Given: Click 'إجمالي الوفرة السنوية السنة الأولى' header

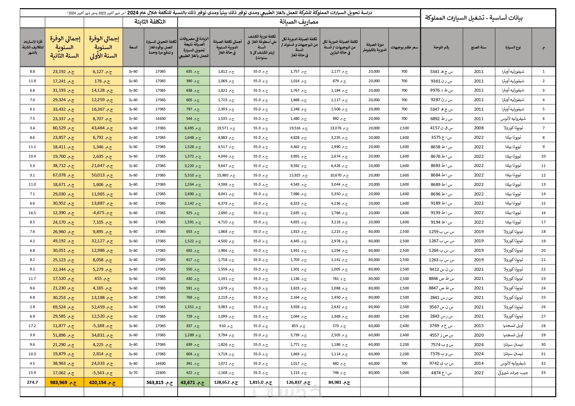Looking at the screenshot, I should 103,47.
